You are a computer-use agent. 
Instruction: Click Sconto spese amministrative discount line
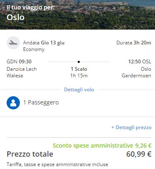102,146
